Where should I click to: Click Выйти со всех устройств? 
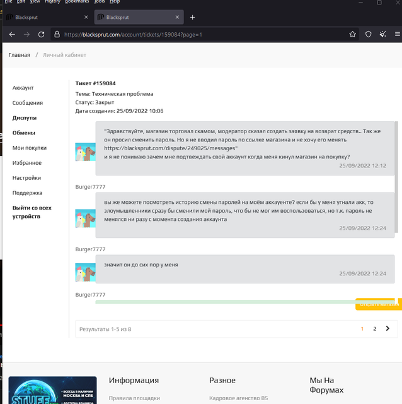tap(32, 212)
